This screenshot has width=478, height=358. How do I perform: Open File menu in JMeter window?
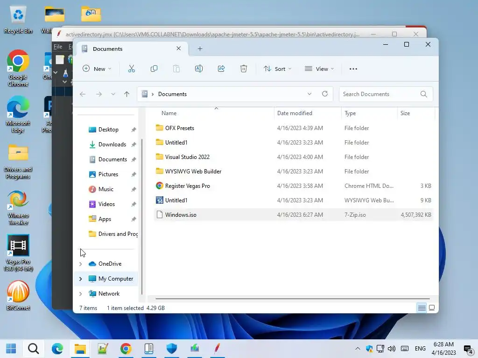pyautogui.click(x=58, y=47)
